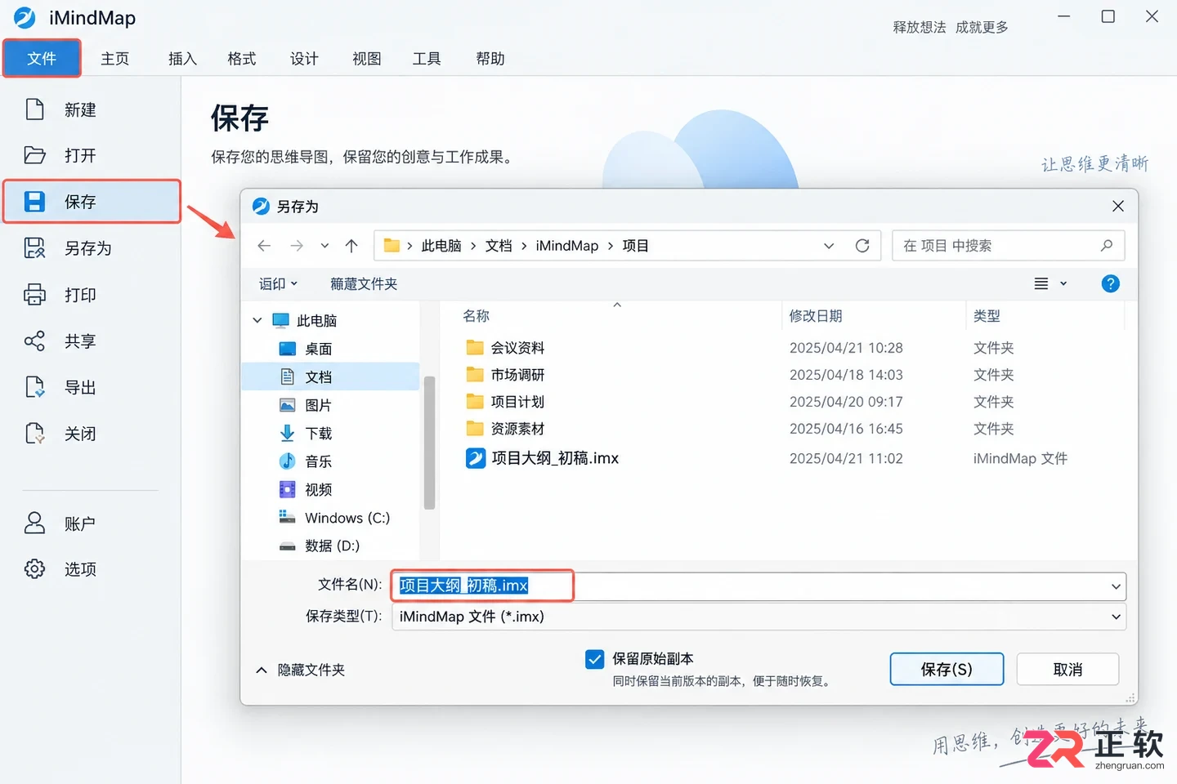
Task: Click the search magnifier icon in dialog
Action: coord(1107,245)
